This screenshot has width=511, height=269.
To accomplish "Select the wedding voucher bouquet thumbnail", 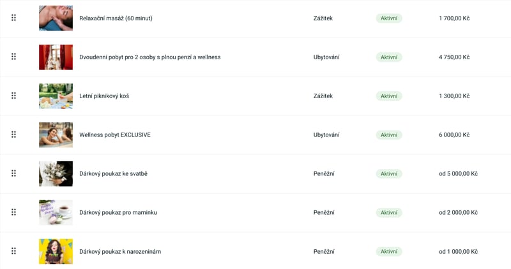I will [56, 174].
